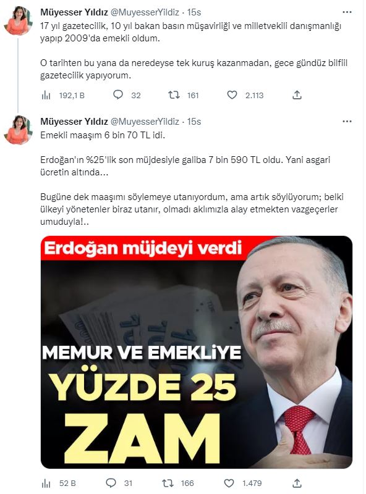Open Müyesser Yıldız avatar on second tweet

point(18,130)
